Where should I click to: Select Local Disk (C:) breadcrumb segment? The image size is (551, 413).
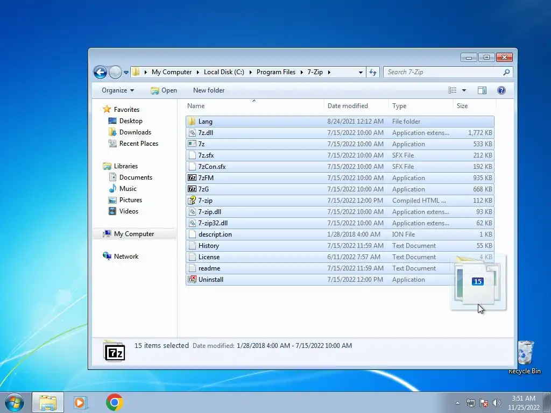pyautogui.click(x=224, y=72)
